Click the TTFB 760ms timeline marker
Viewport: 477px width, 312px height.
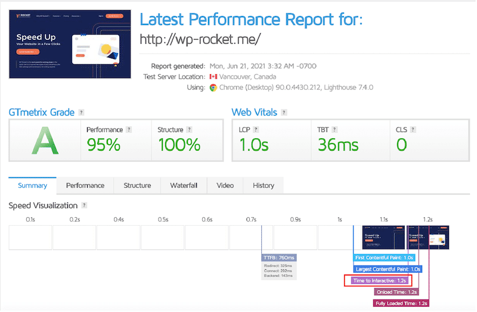coord(279,258)
